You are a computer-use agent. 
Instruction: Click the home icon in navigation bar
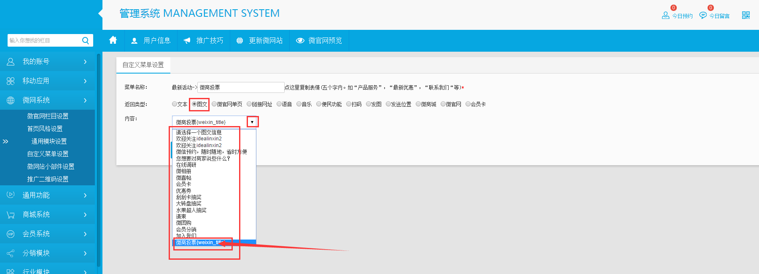coord(113,40)
